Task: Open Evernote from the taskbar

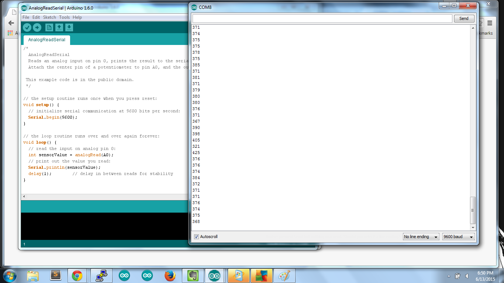Action: click(x=193, y=276)
